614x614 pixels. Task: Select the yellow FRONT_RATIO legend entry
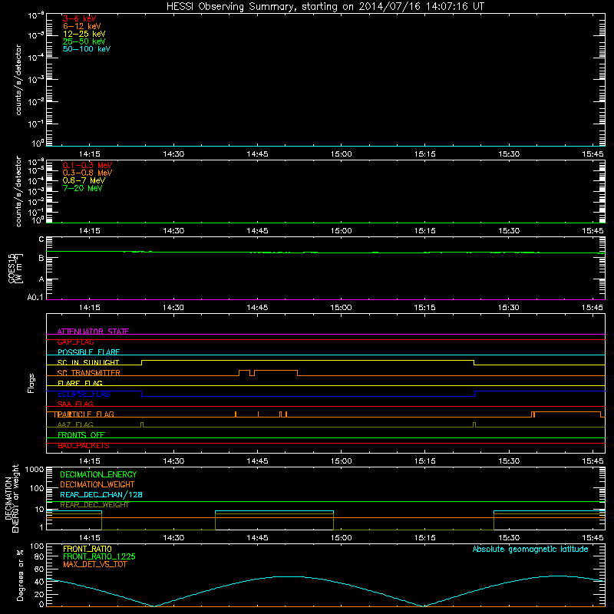pyautogui.click(x=87, y=549)
